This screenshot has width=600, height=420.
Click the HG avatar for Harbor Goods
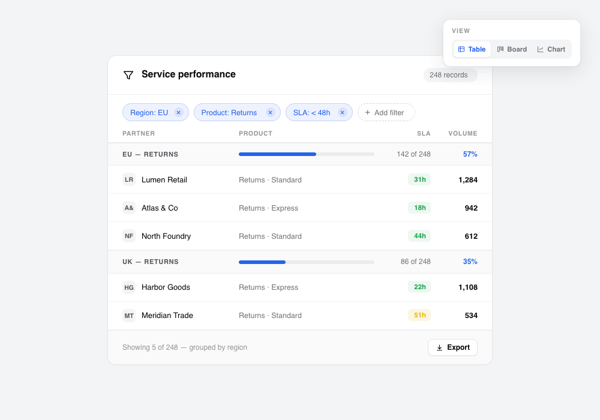(129, 287)
